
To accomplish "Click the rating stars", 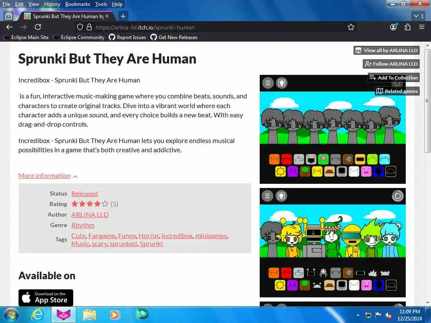I will coord(90,204).
